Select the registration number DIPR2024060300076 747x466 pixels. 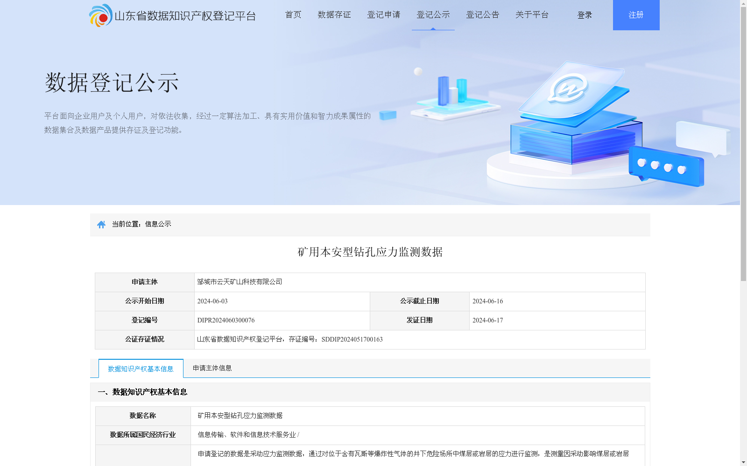226,320
